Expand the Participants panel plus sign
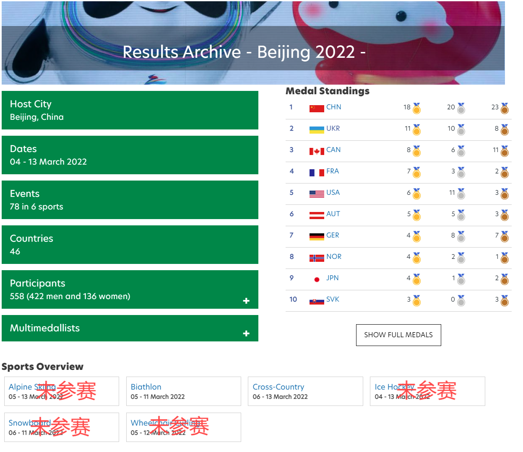Screen dimensions: 523x452 click(246, 301)
